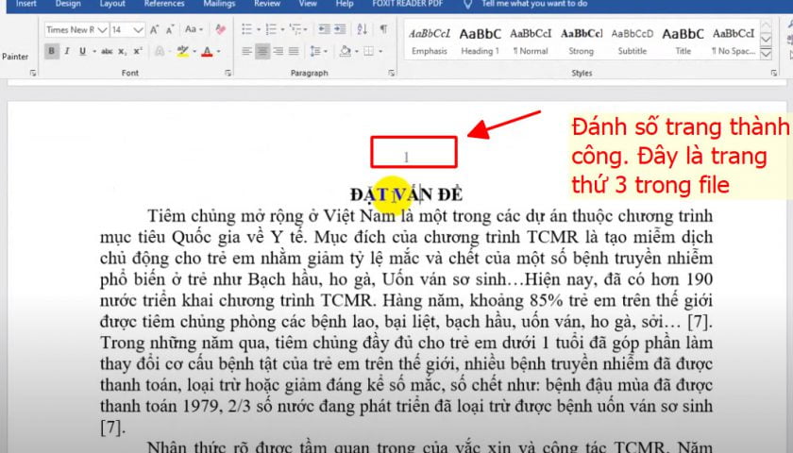Click the Subscript icon

(123, 51)
